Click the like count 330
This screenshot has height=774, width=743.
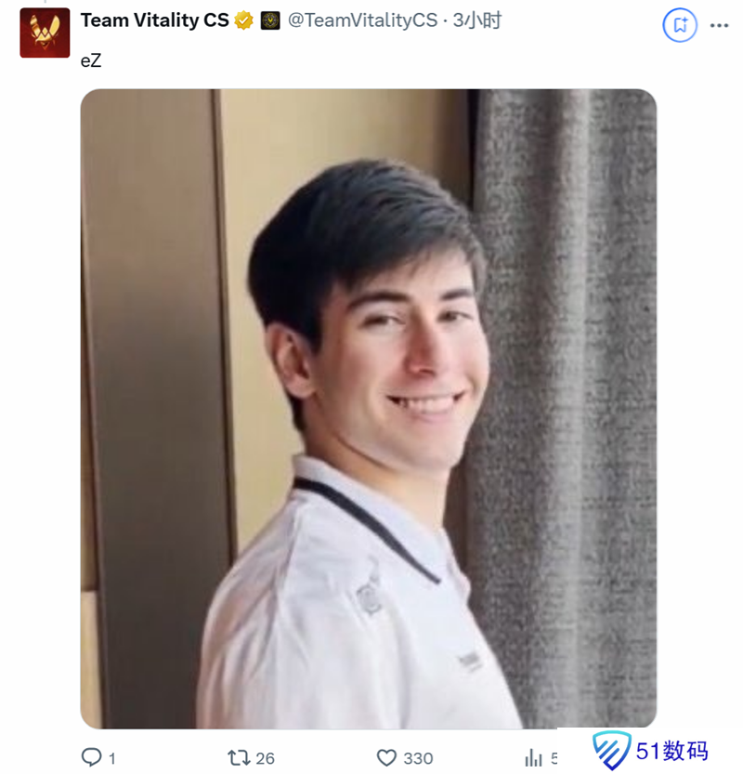point(418,758)
